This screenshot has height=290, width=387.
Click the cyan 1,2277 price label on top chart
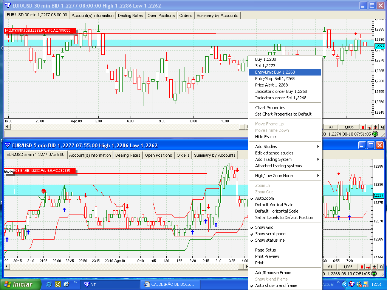coord(379,46)
